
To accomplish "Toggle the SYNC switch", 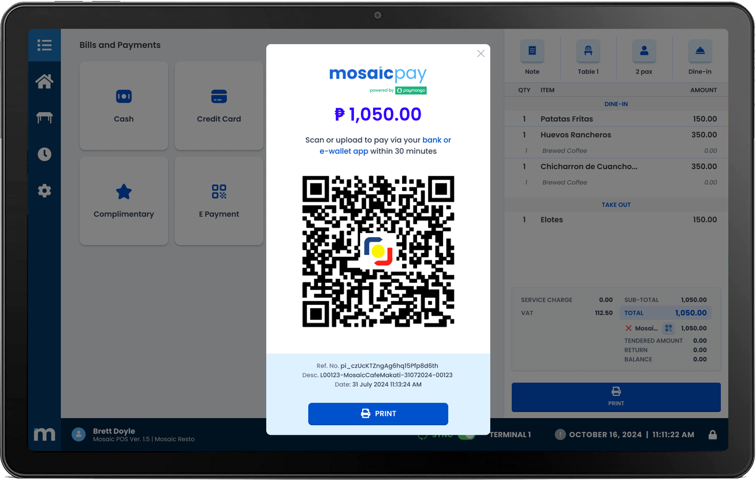I will click(x=467, y=435).
